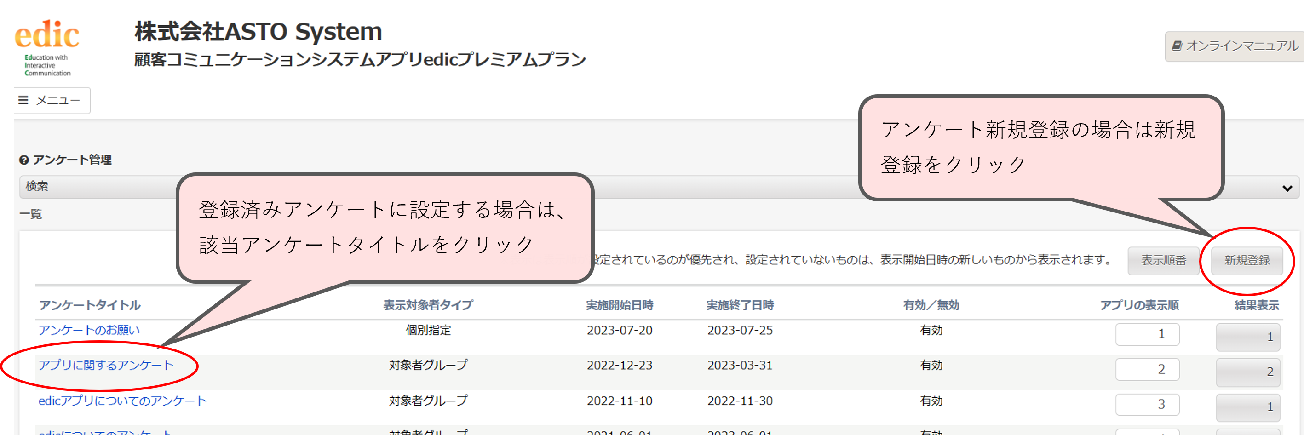Click the help icon beside アンケート管理
The height and width of the screenshot is (435, 1304).
point(24,160)
